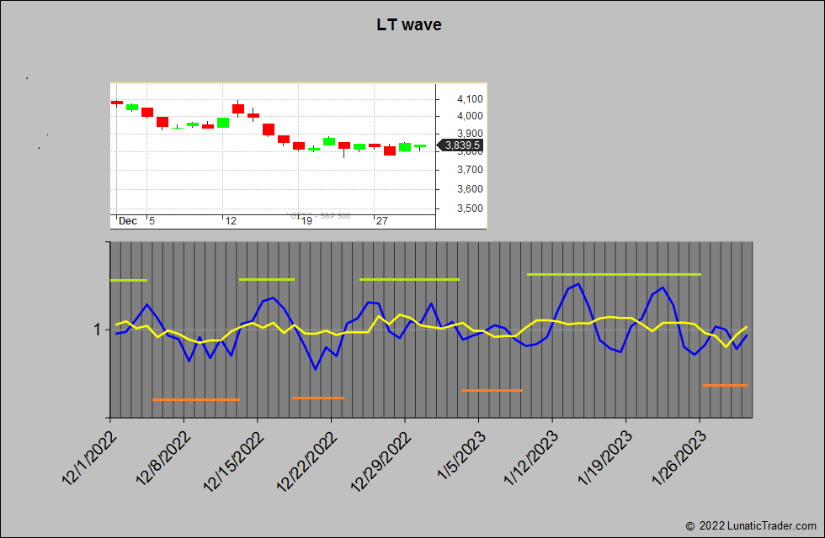
Task: Click the Dec label on the candlestick chart axis
Action: [x=127, y=220]
